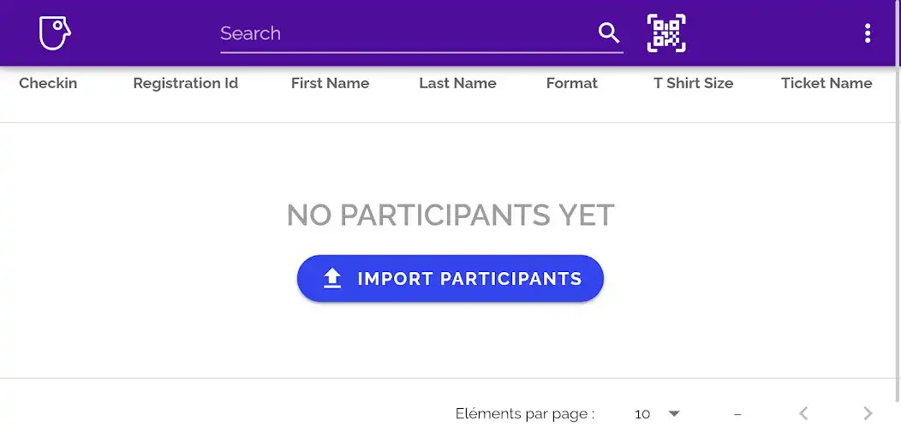Focus the Search input field
This screenshot has width=901, height=426.
(408, 33)
